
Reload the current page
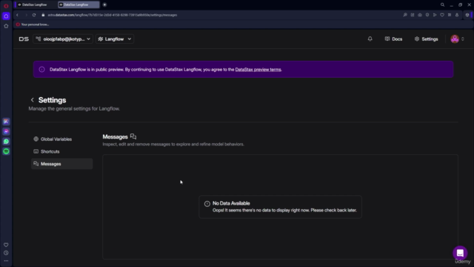[34, 15]
